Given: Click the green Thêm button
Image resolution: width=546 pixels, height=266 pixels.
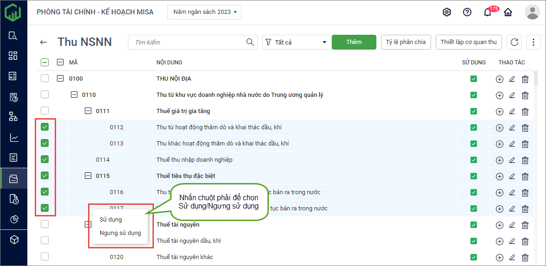Looking at the screenshot, I should point(354,42).
